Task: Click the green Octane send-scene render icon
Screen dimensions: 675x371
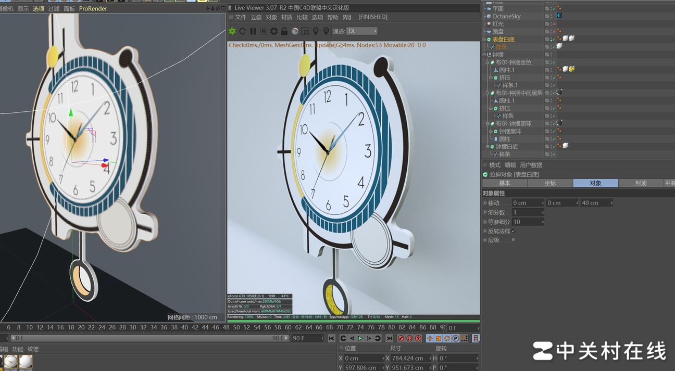Action: [232, 31]
